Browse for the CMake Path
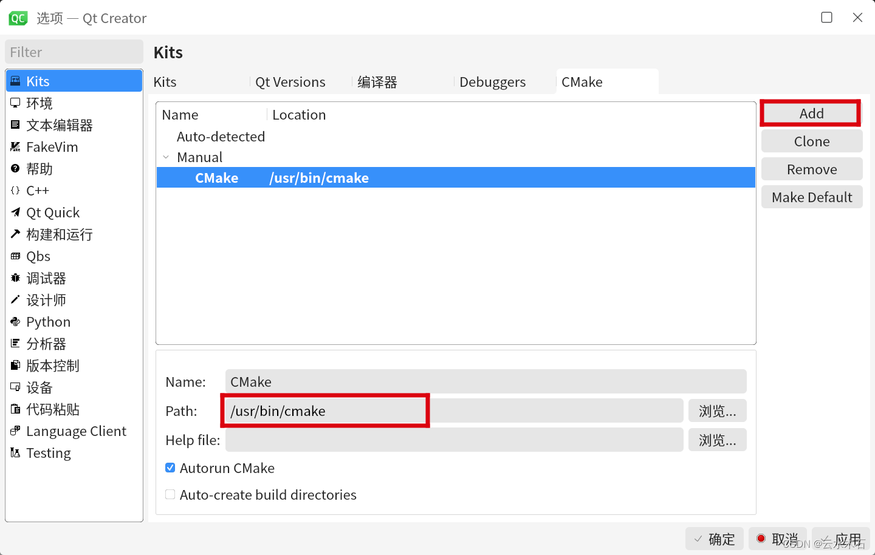875x555 pixels. 717,411
